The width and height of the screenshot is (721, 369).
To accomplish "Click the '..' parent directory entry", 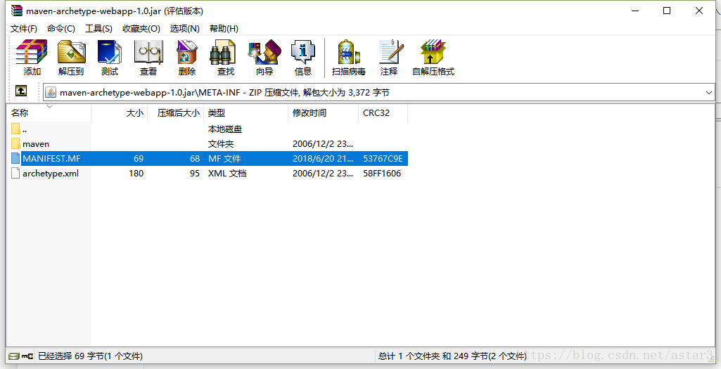I will tap(25, 129).
